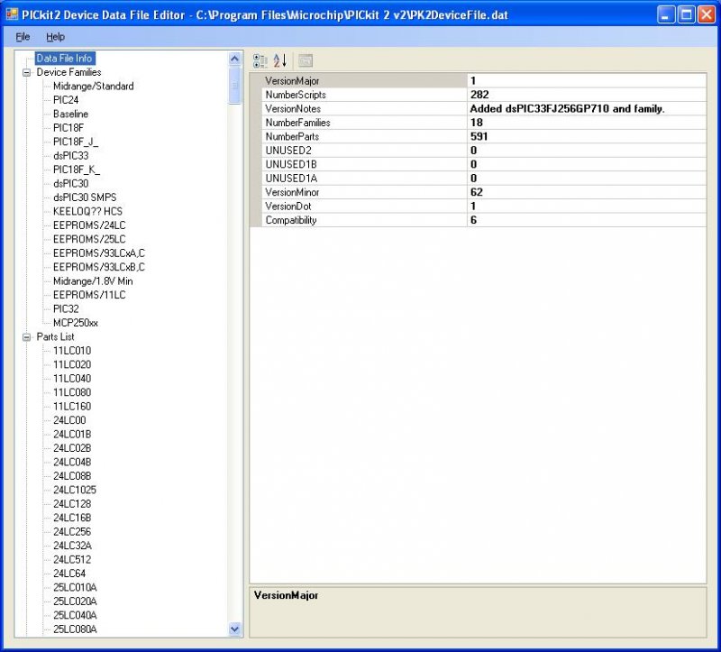Select part 24LC256 in Parts List
Image resolution: width=721 pixels, height=652 pixels.
[72, 532]
